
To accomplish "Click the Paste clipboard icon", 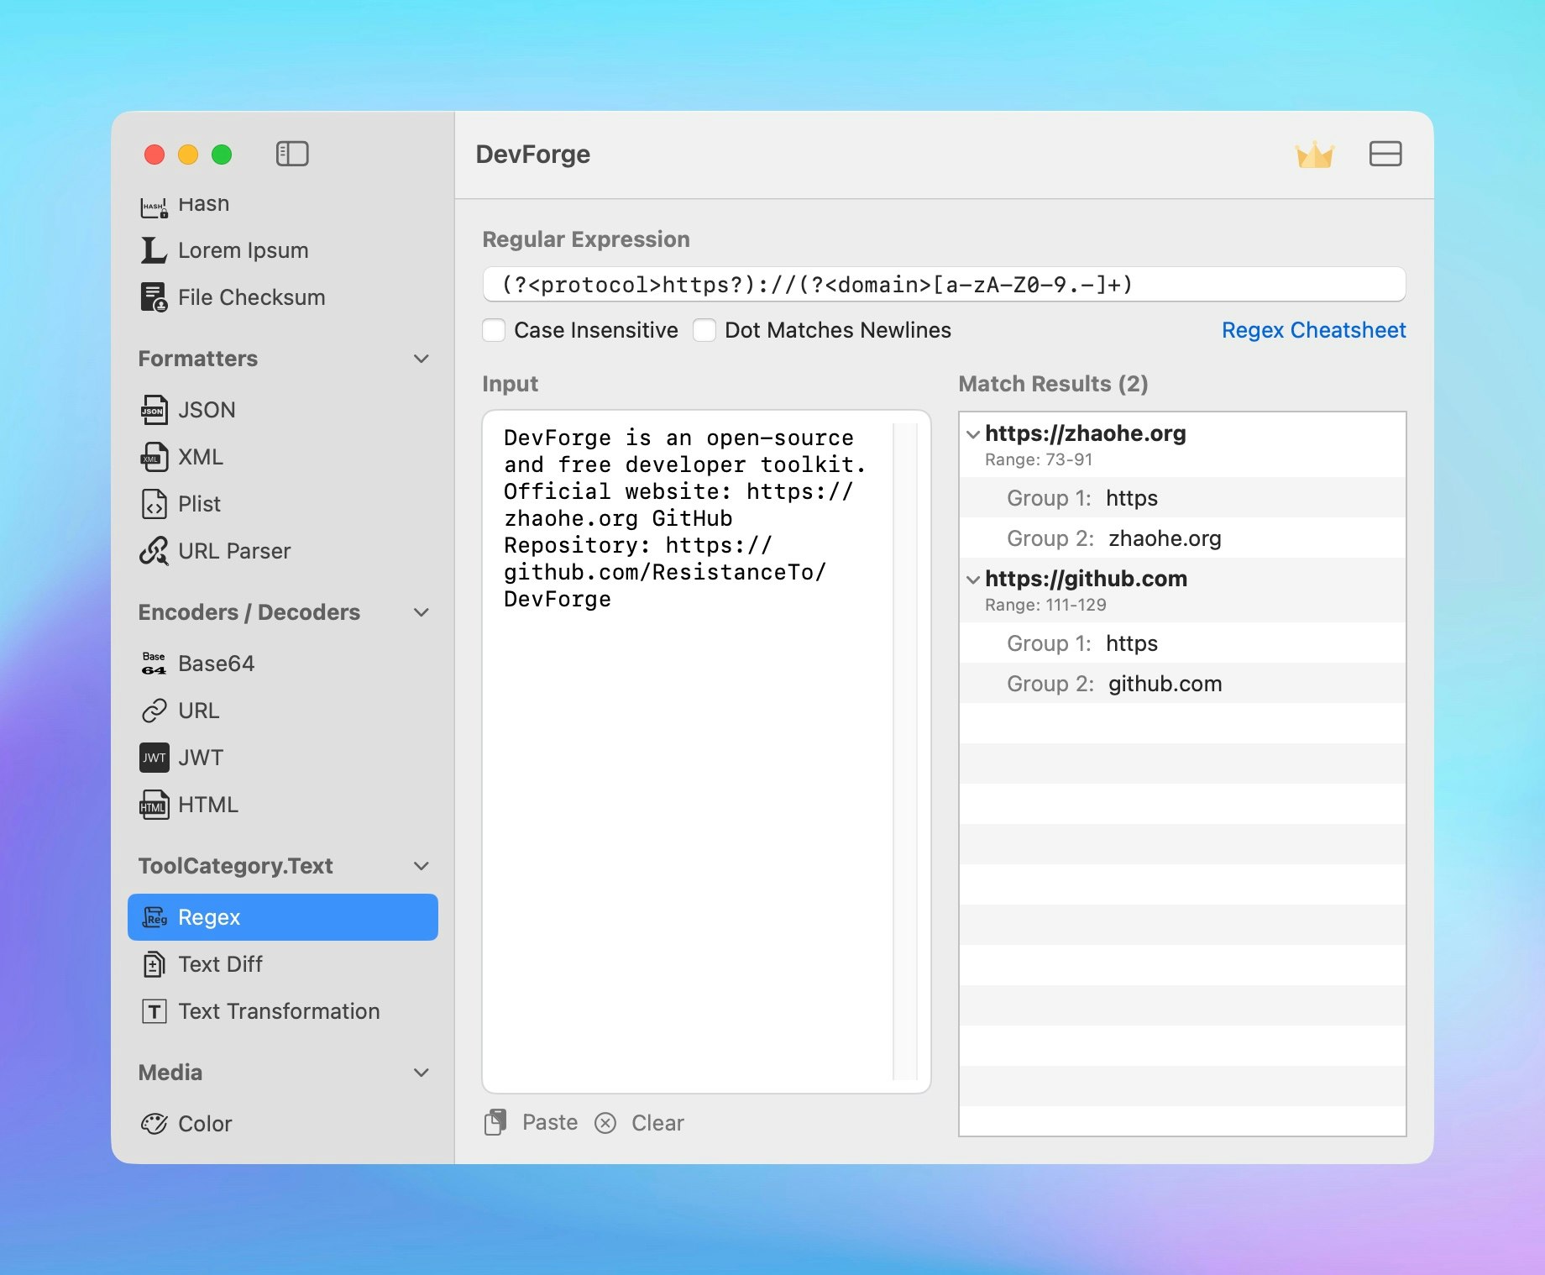I will point(495,1122).
